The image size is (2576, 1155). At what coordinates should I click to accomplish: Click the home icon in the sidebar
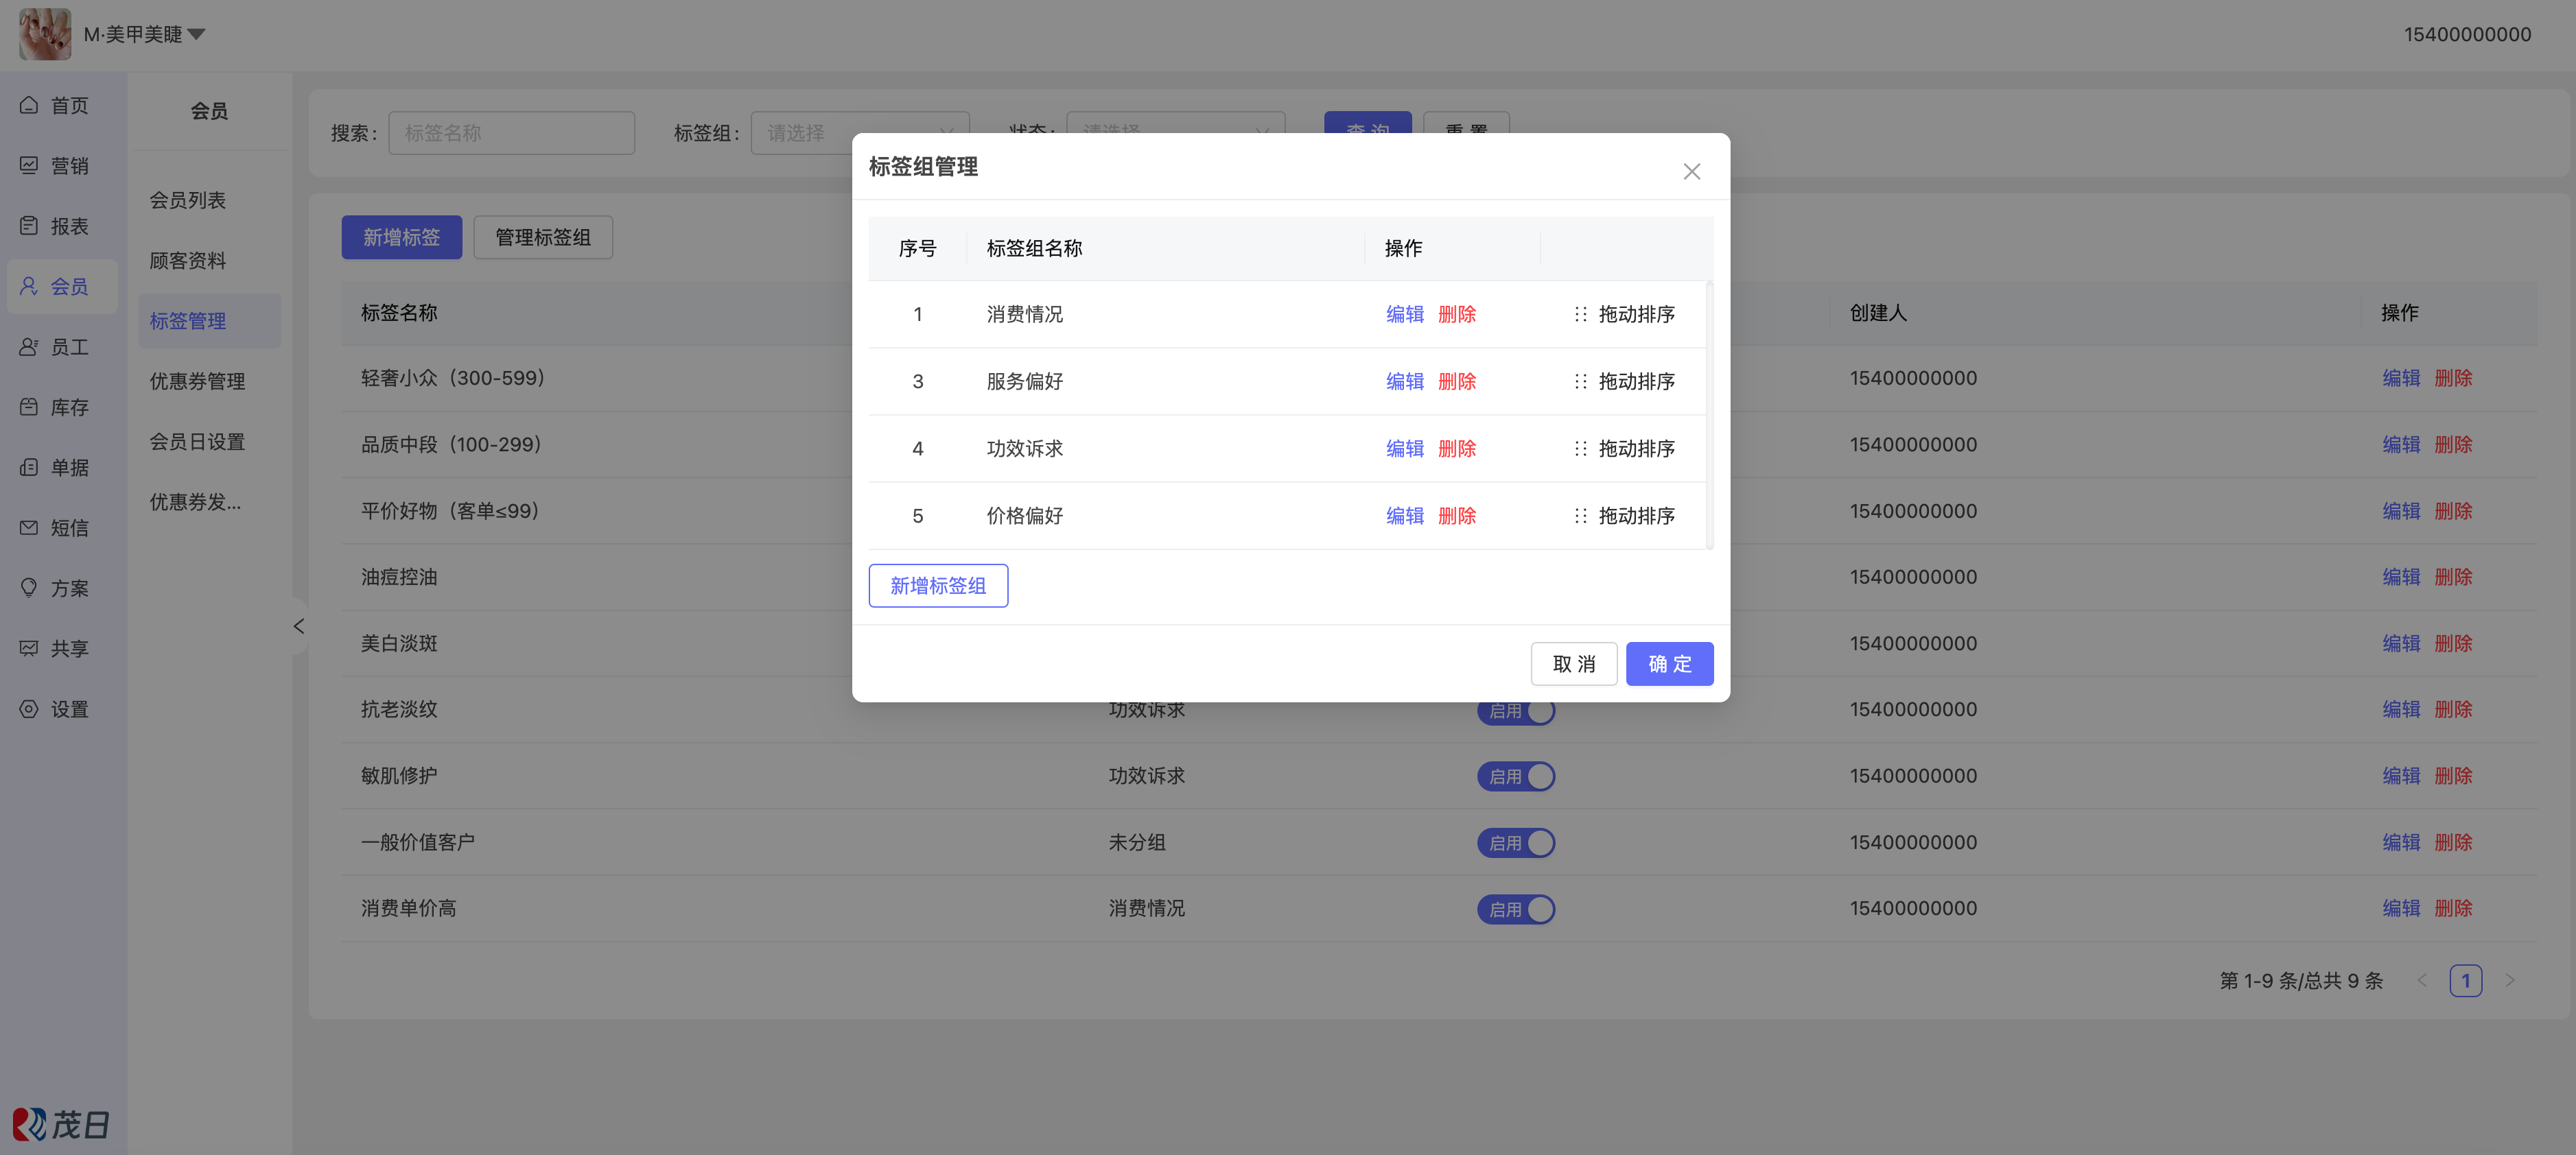(x=29, y=105)
